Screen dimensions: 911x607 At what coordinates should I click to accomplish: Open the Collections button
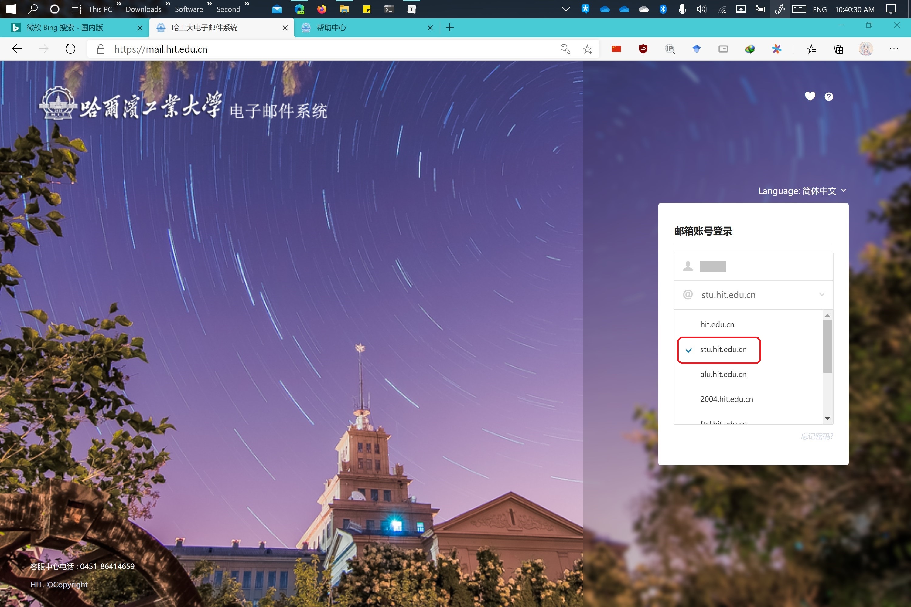pyautogui.click(x=838, y=49)
